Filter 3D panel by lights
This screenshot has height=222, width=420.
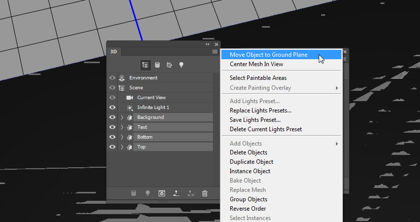(x=181, y=65)
